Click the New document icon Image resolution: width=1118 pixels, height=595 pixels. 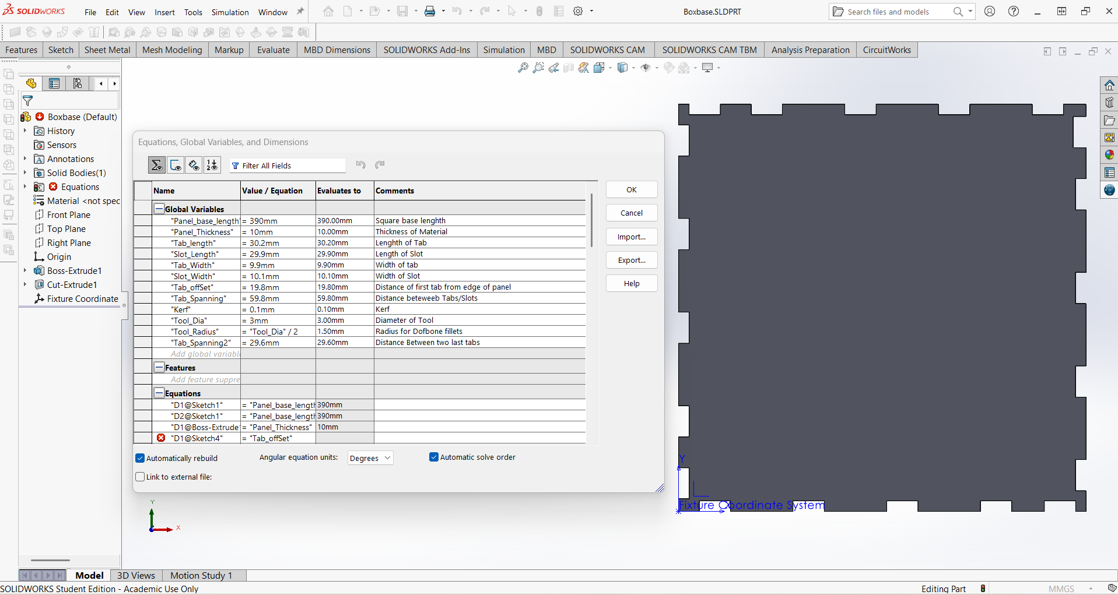click(x=348, y=11)
